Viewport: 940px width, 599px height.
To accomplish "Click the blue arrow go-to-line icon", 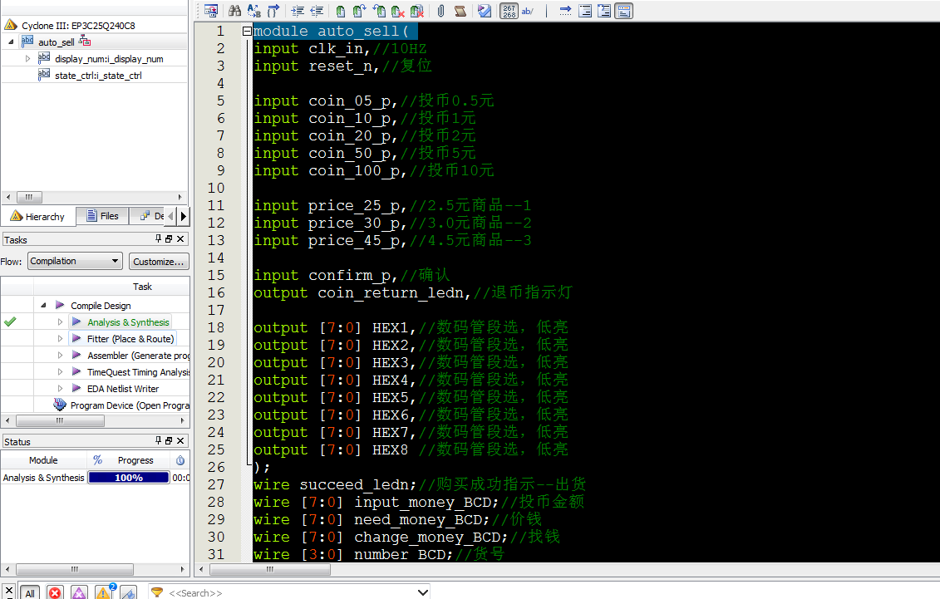I will (x=565, y=11).
